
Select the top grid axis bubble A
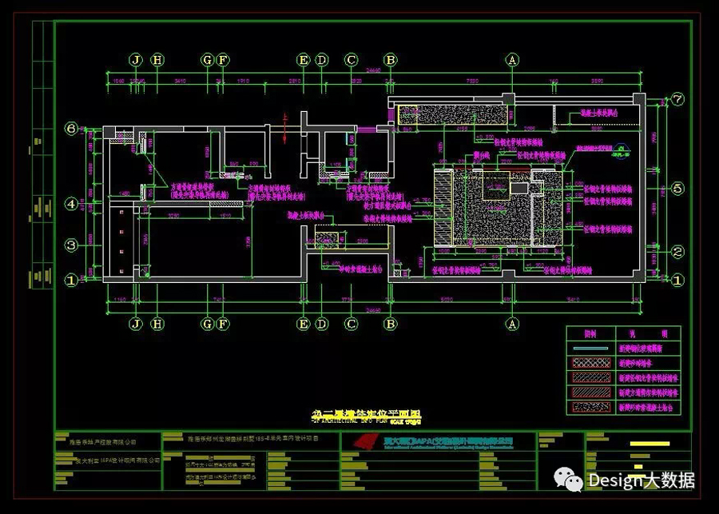(513, 60)
